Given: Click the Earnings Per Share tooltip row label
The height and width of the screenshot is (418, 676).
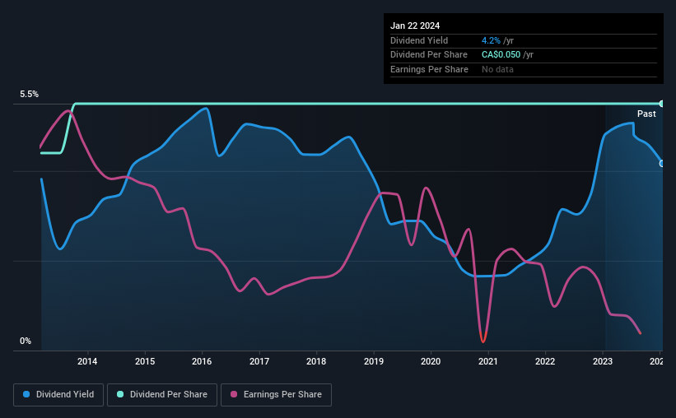Looking at the screenshot, I should click(x=429, y=69).
